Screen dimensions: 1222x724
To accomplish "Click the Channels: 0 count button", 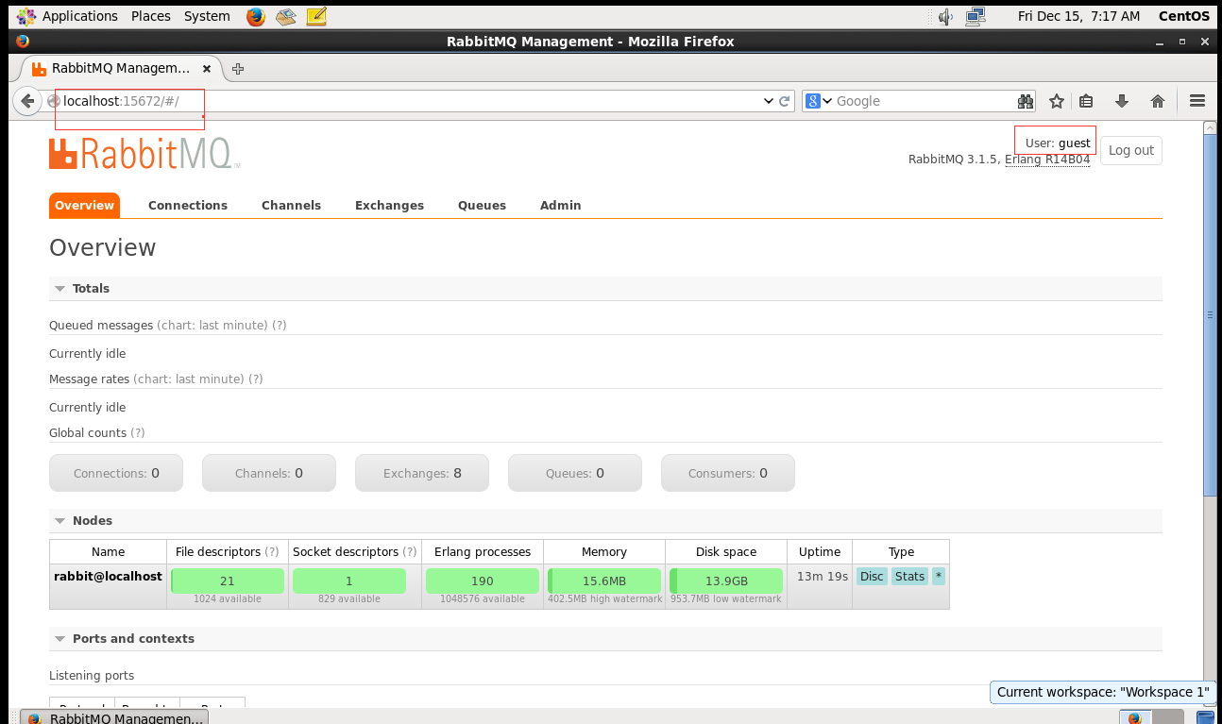I will (269, 473).
